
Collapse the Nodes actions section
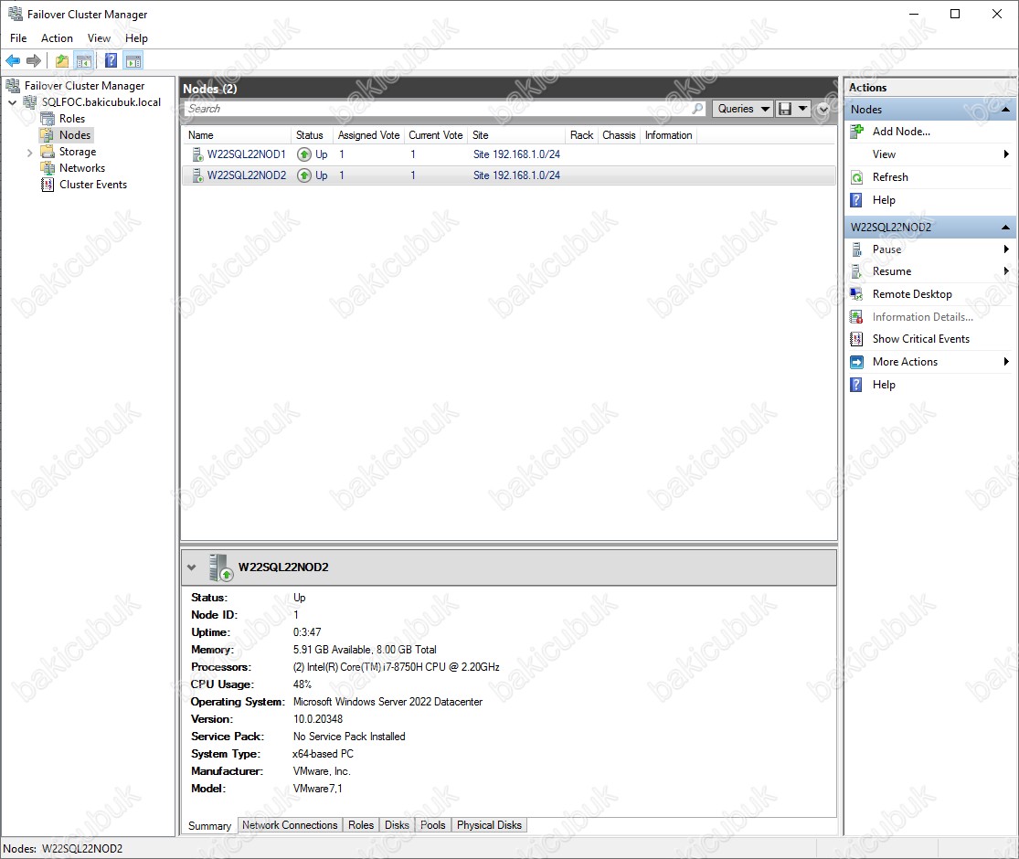click(x=1005, y=109)
